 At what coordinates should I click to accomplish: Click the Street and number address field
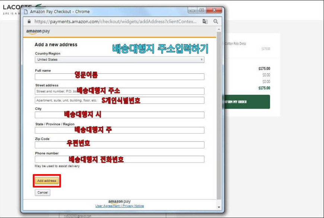(120, 91)
